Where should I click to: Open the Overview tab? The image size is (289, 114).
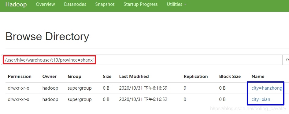coord(45,4)
